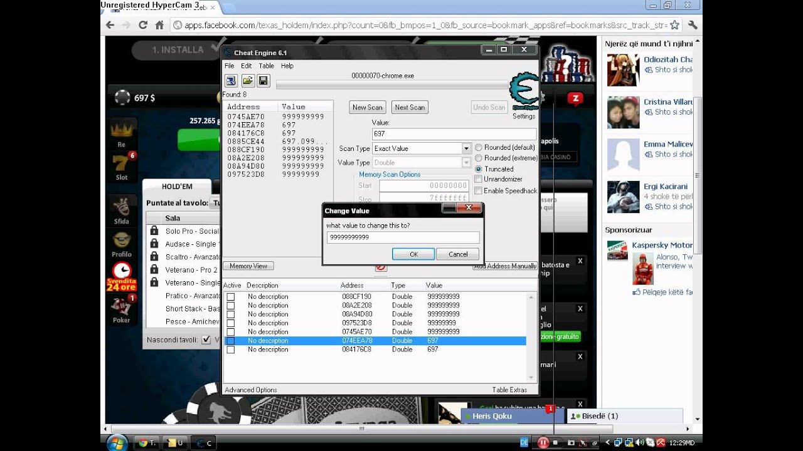Viewport: 803px width, 451px height.
Task: Open Cheat Engine Settings via the logo
Action: pyautogui.click(x=524, y=92)
